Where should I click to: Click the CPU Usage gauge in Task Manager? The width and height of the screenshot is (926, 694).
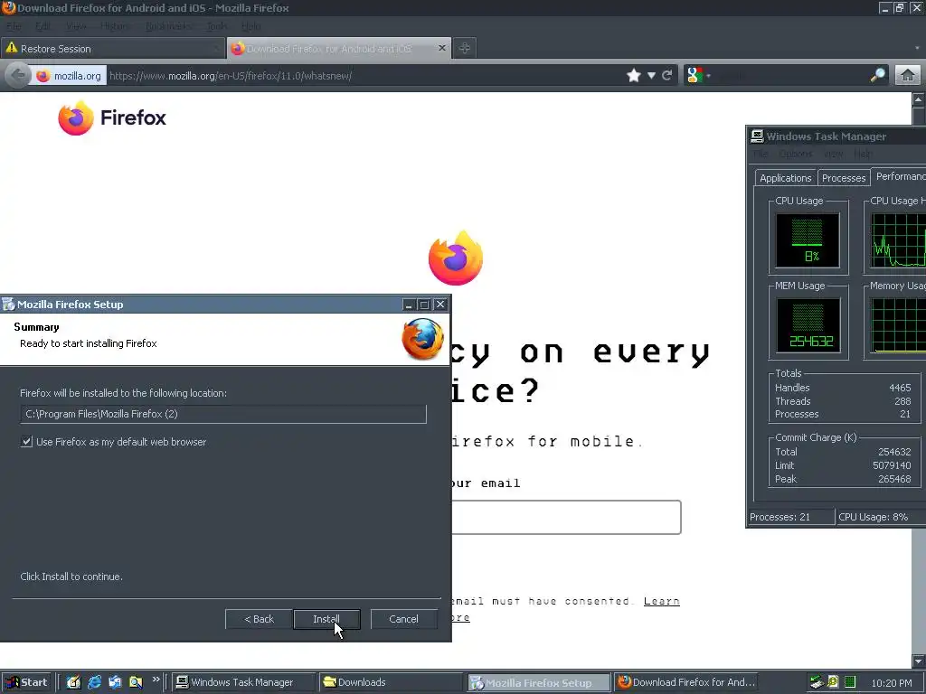tap(808, 240)
